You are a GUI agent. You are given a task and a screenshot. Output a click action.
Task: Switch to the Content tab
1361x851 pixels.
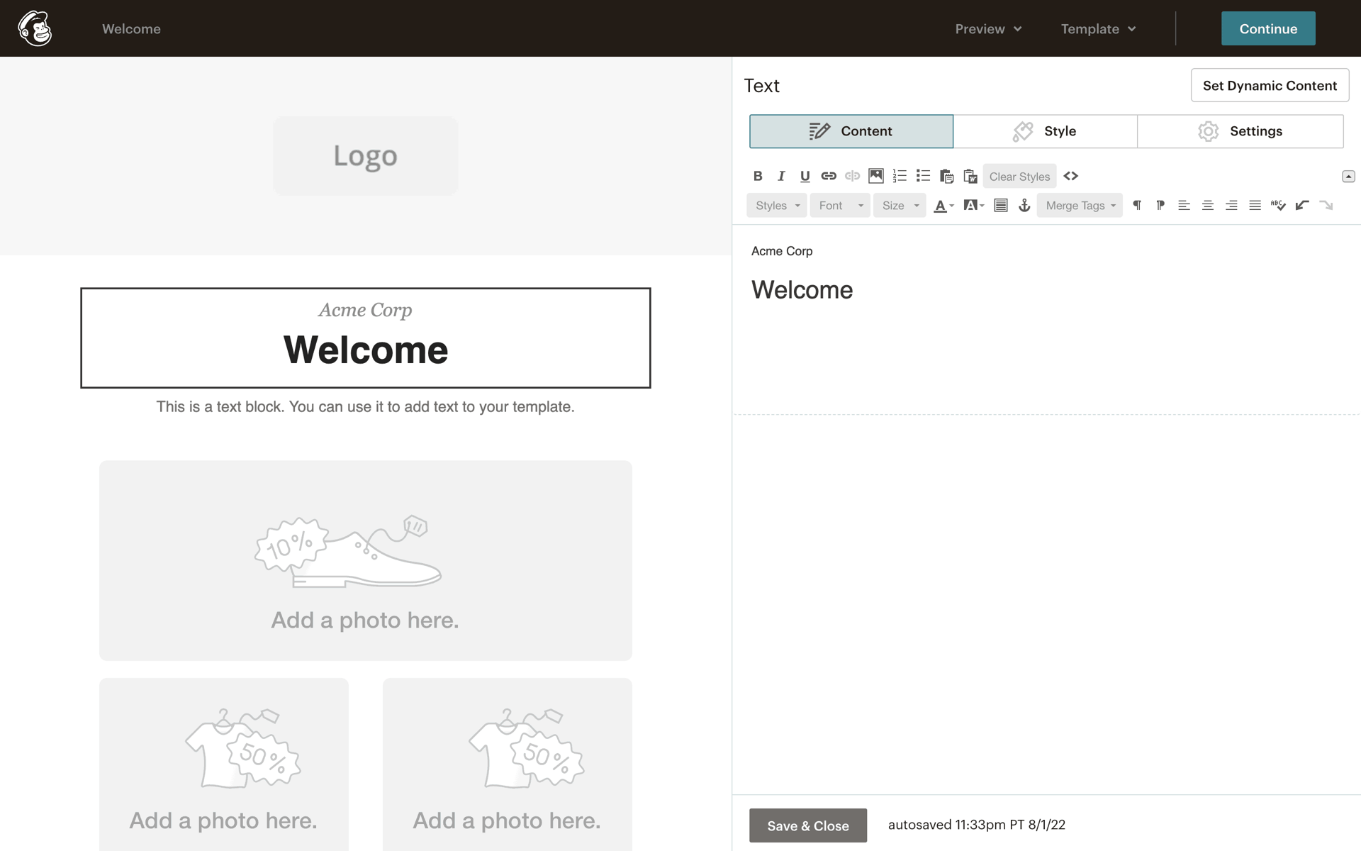(851, 131)
